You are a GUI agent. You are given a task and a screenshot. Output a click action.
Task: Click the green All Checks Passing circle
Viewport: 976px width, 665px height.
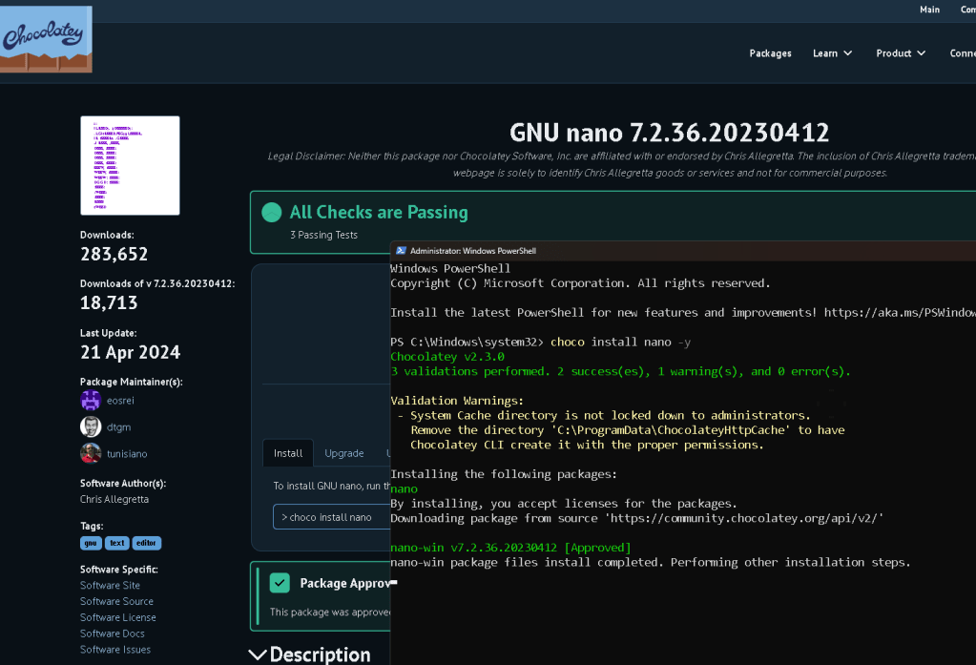(271, 213)
